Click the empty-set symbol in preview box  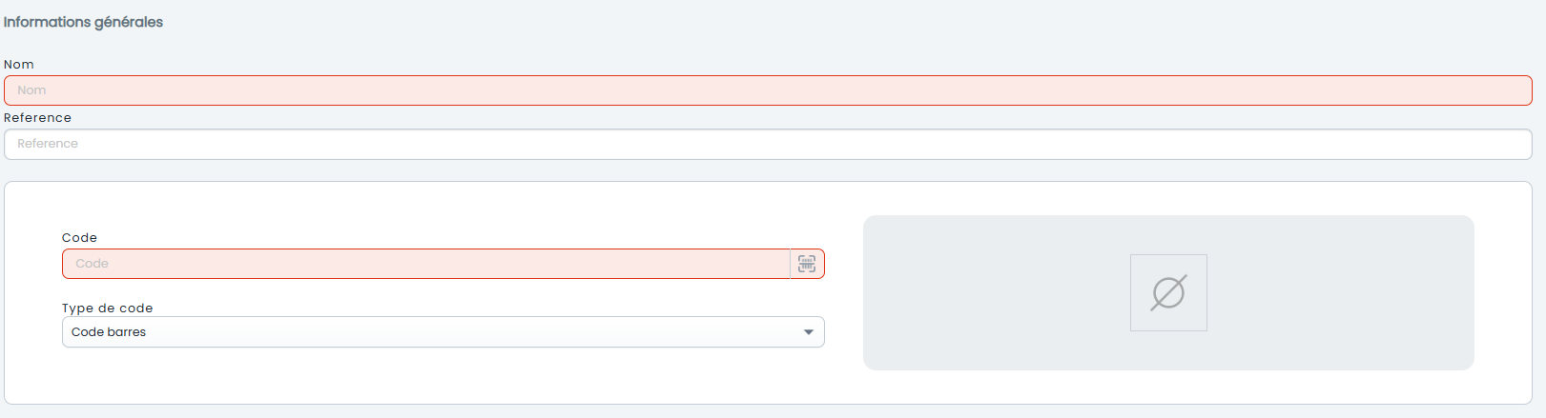1168,292
